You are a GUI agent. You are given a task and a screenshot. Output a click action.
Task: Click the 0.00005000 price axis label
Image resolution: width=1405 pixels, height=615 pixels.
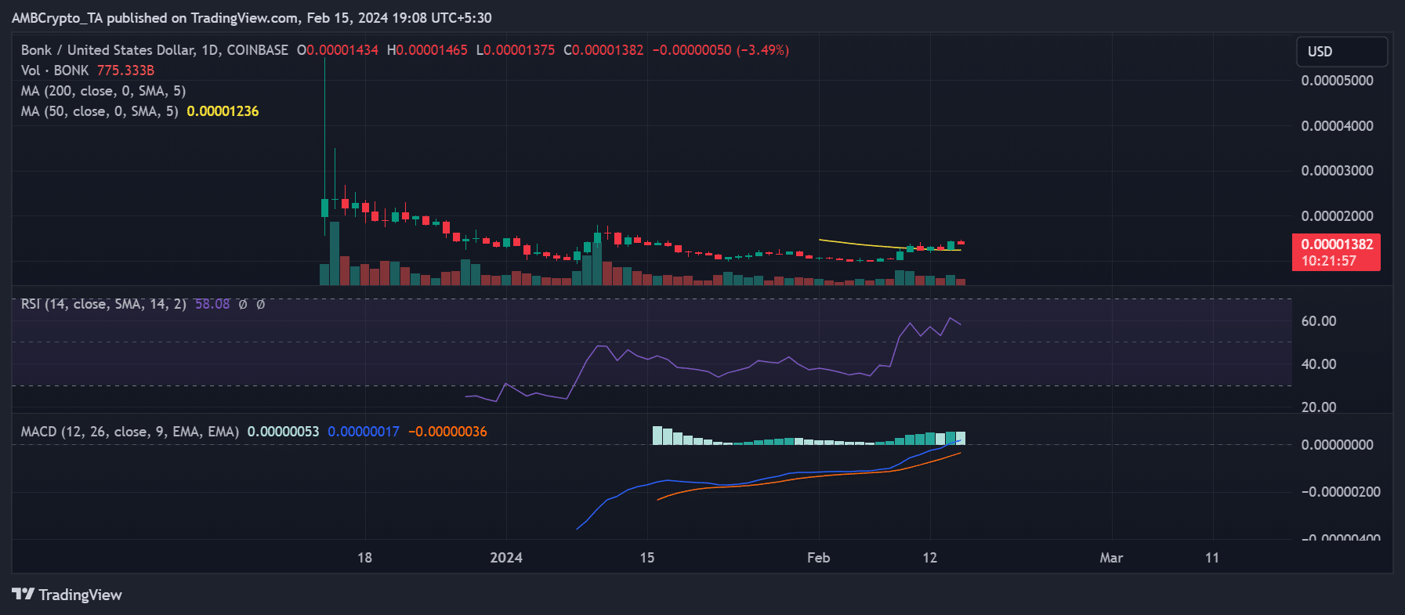[1337, 81]
